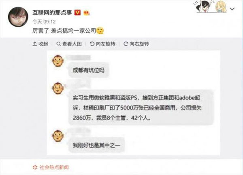The width and height of the screenshot is (243, 175).
Task: Open full-size image via 查看大图
Action: 69,44
